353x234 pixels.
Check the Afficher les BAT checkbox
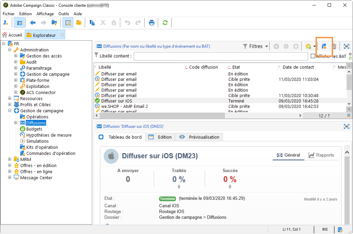pyautogui.click(x=313, y=56)
